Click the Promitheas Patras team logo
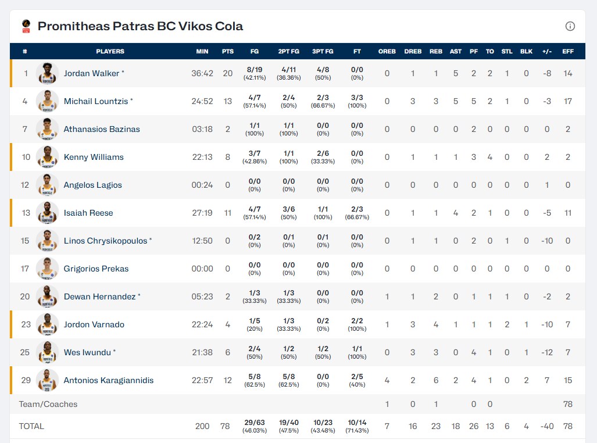Image resolution: width=597 pixels, height=443 pixels. pyautogui.click(x=26, y=26)
